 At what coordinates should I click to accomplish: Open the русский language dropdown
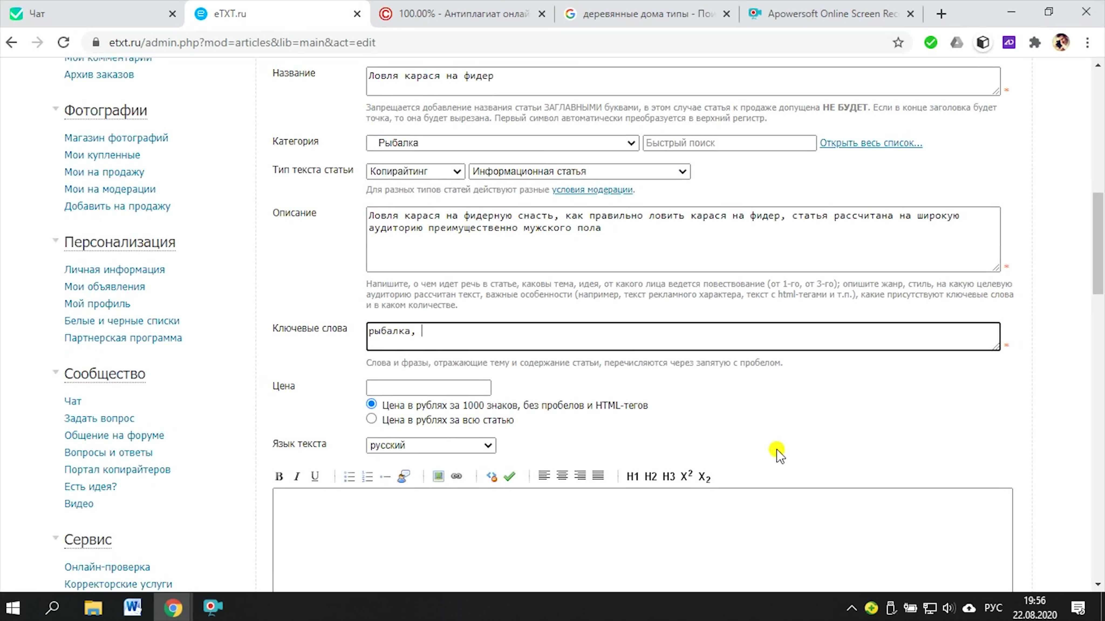[431, 445]
